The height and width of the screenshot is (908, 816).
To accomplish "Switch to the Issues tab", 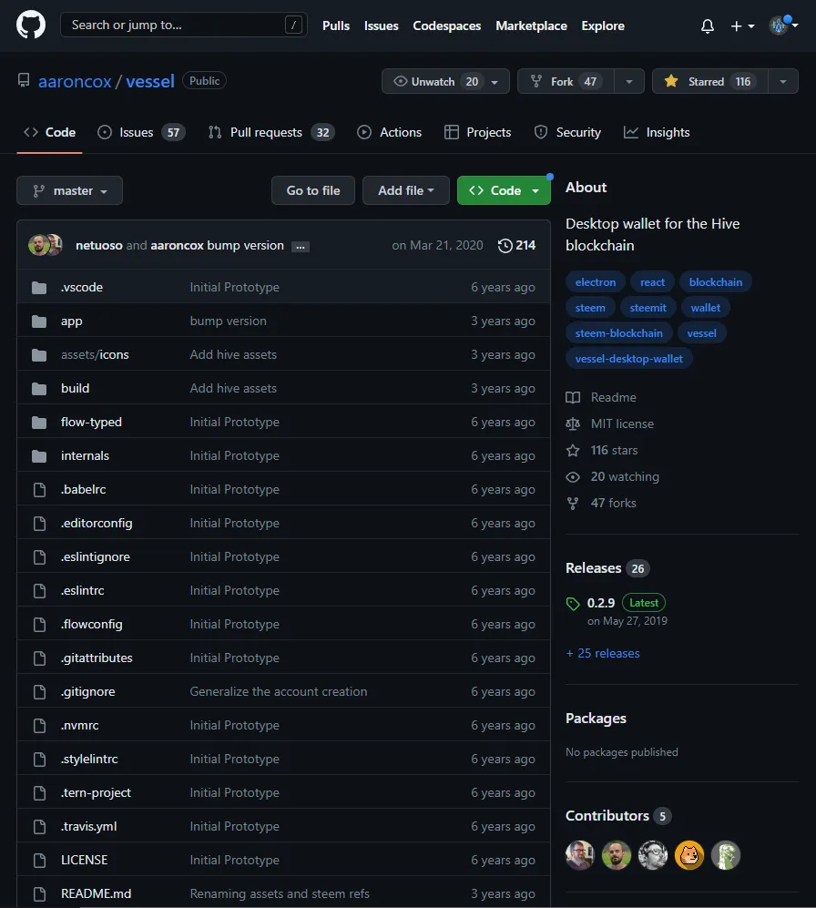I will click(141, 133).
